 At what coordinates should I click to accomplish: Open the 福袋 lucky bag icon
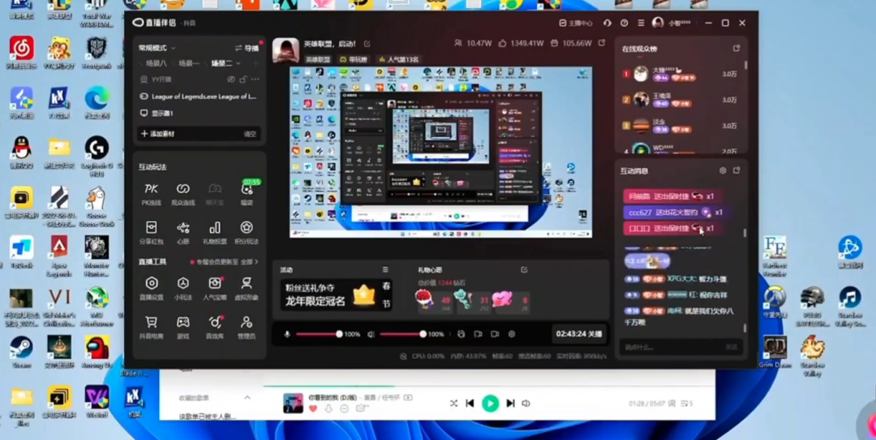pyautogui.click(x=247, y=194)
